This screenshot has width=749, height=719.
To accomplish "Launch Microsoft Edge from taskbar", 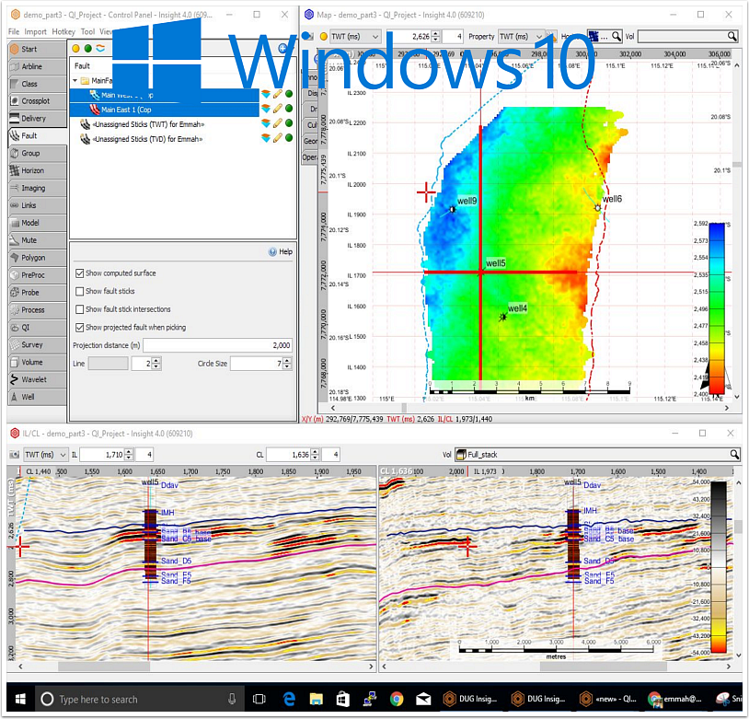I will [x=289, y=700].
